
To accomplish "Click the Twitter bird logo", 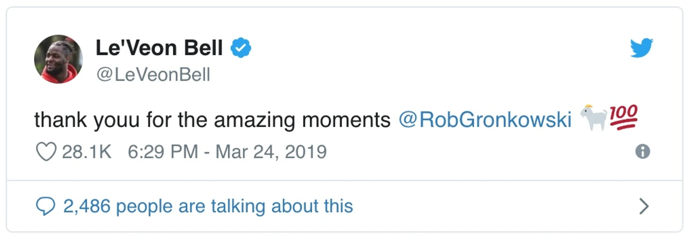I will point(641,48).
